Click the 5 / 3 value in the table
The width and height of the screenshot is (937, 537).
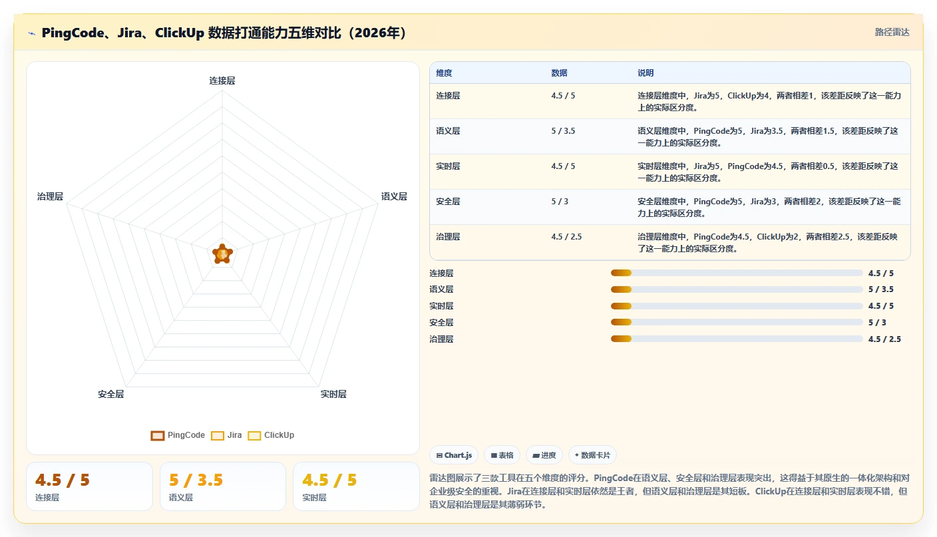[x=560, y=202]
